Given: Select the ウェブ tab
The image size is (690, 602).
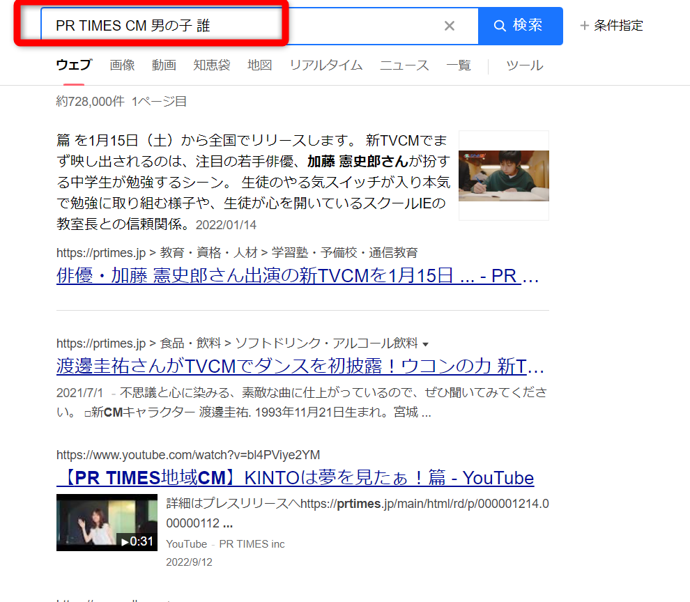Looking at the screenshot, I should [x=74, y=65].
